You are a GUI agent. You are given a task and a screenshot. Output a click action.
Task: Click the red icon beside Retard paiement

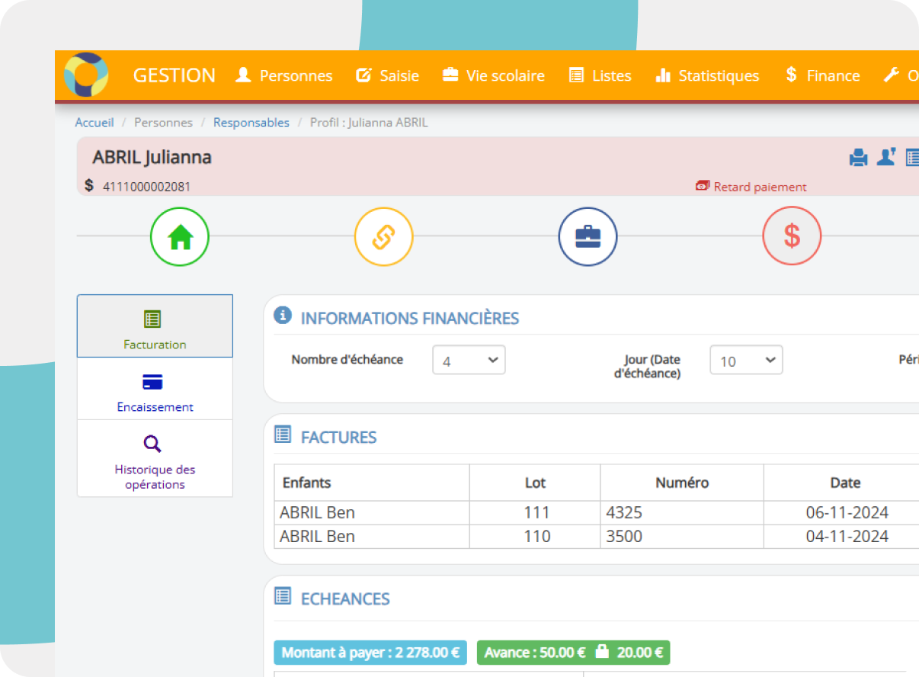click(x=703, y=186)
